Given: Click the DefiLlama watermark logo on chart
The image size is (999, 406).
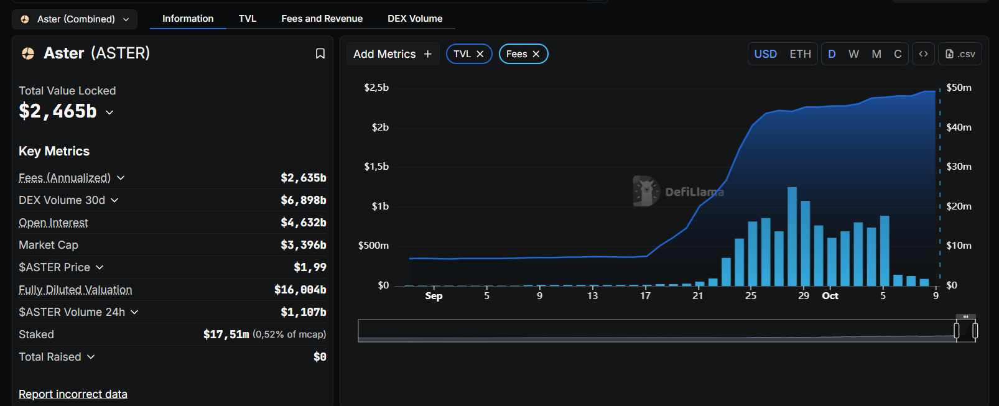Looking at the screenshot, I should (646, 191).
